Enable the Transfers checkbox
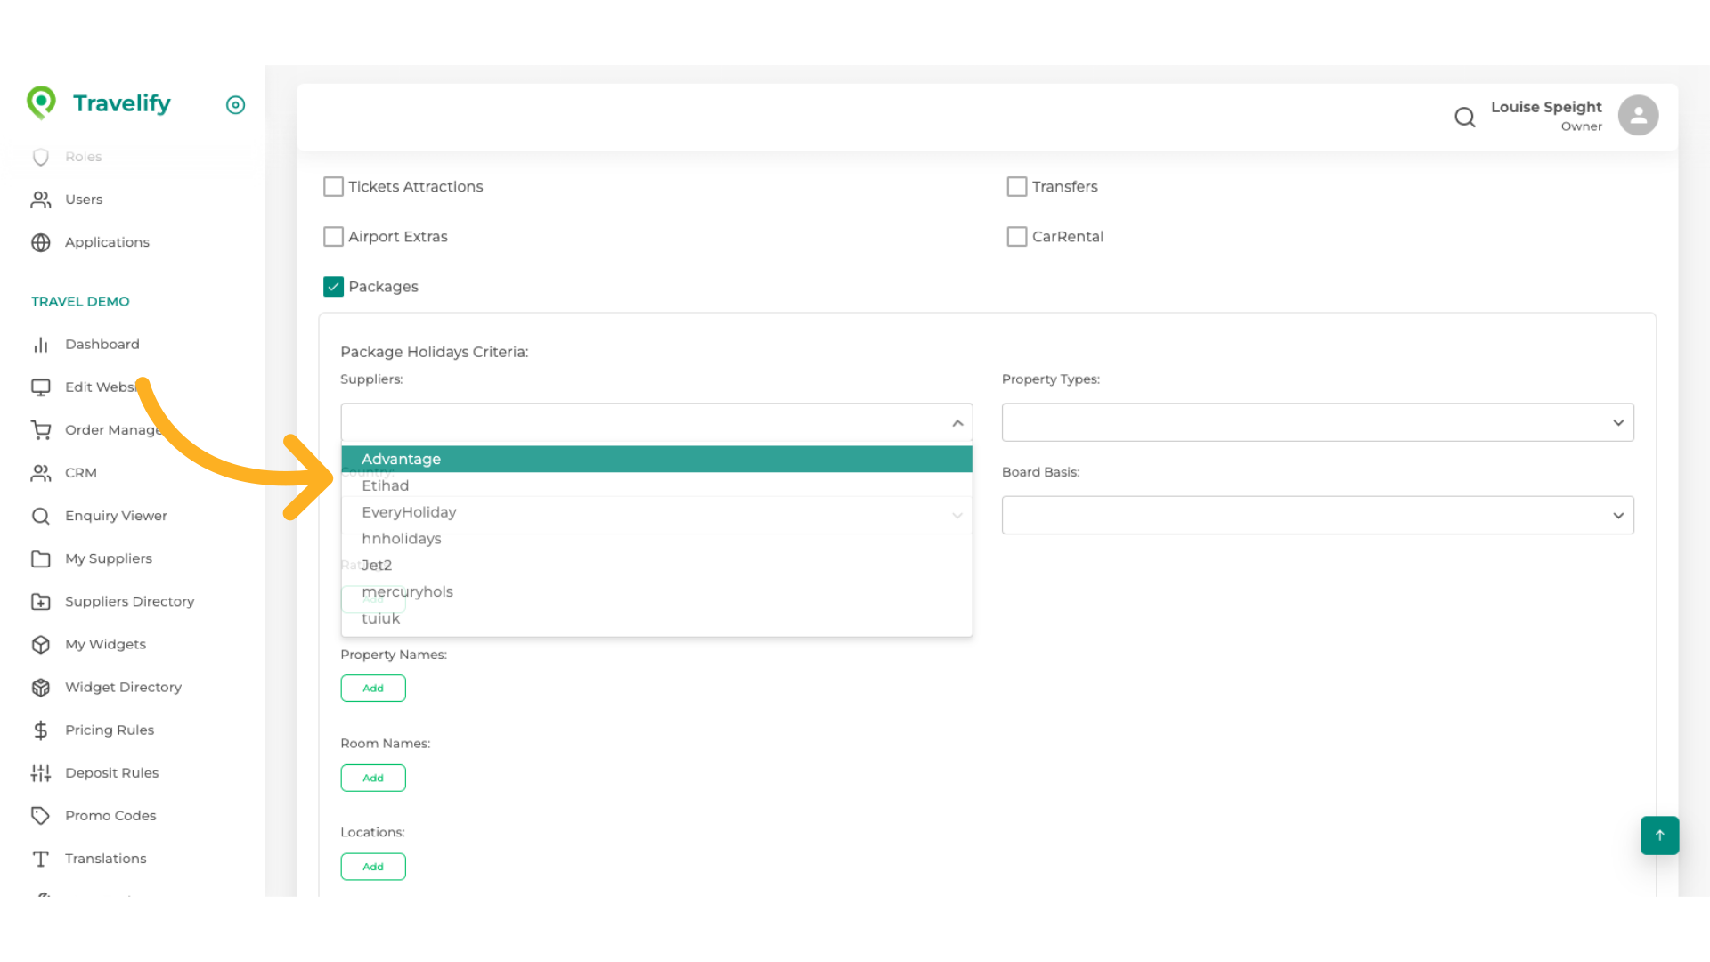This screenshot has height=962, width=1710. point(1016,186)
